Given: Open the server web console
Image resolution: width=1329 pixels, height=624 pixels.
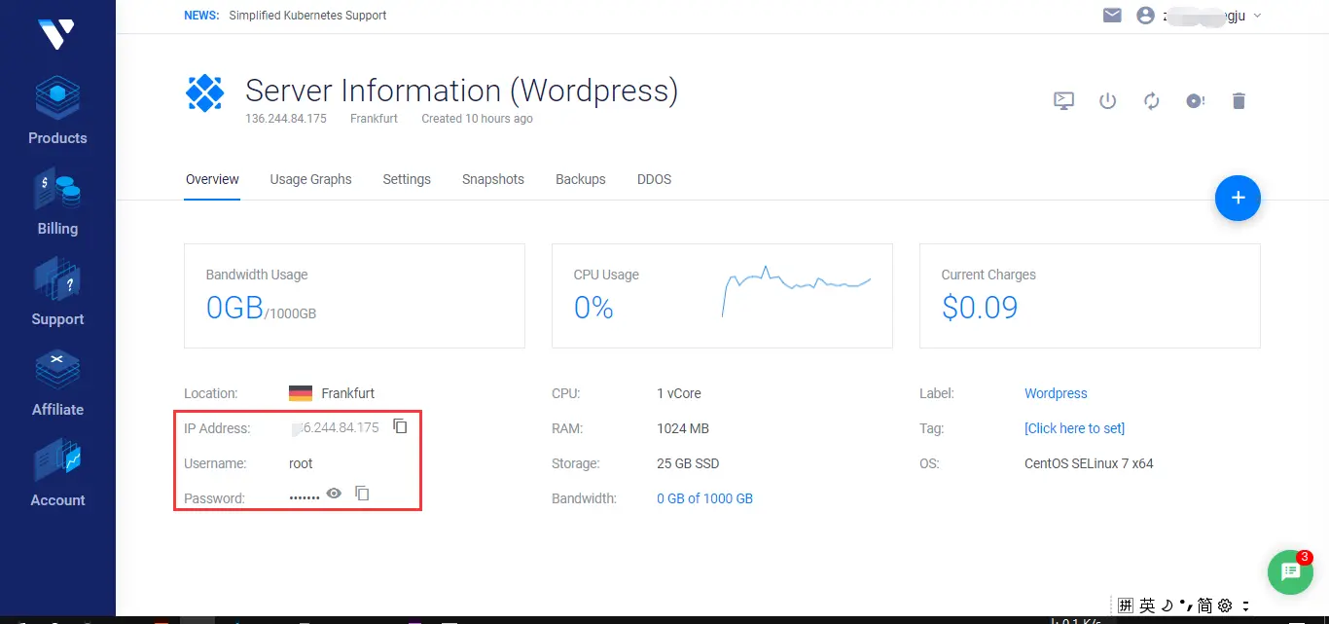Looking at the screenshot, I should (1063, 100).
